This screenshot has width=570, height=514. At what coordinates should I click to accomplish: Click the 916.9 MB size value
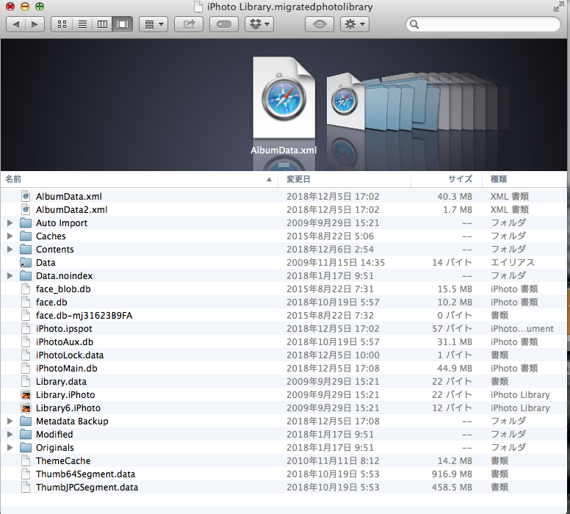click(452, 474)
